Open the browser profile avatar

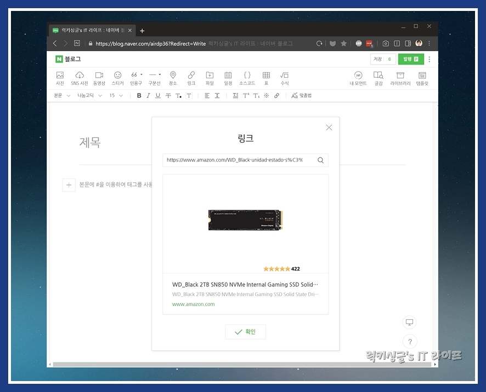[x=419, y=43]
